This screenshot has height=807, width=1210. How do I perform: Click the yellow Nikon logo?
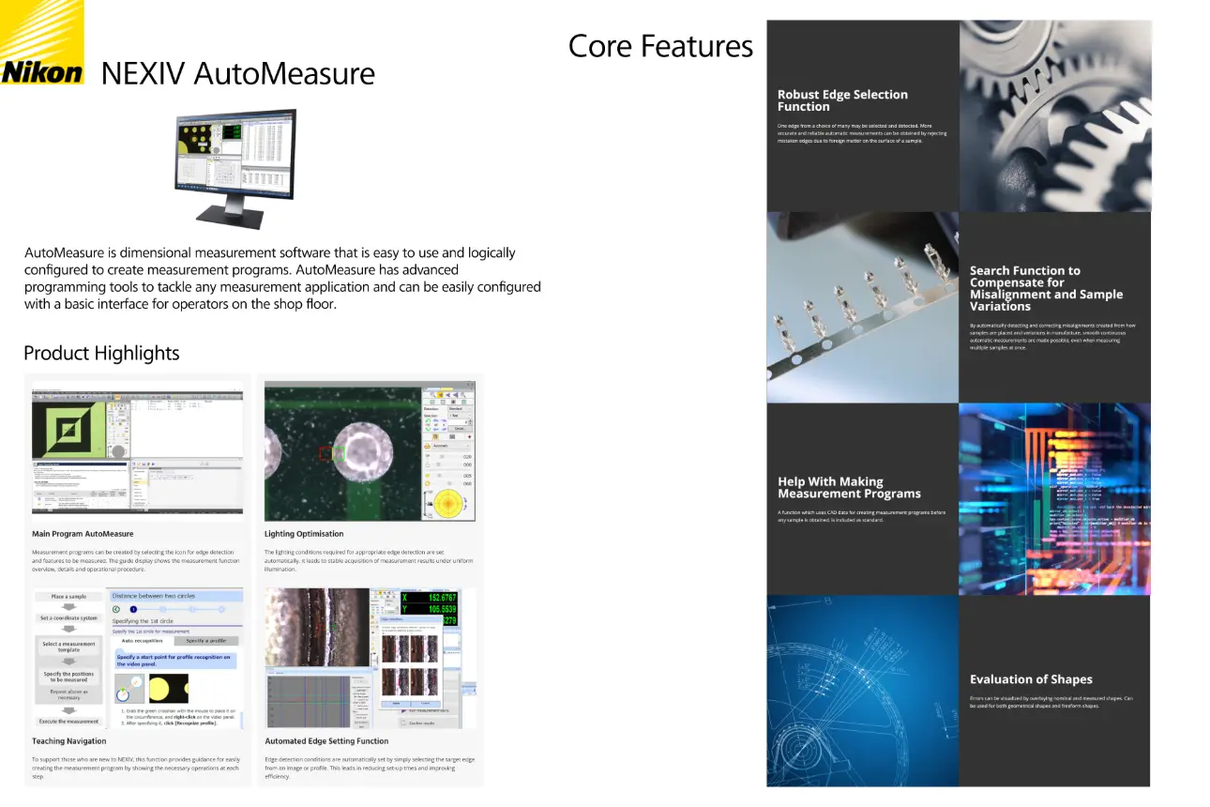coord(41,43)
